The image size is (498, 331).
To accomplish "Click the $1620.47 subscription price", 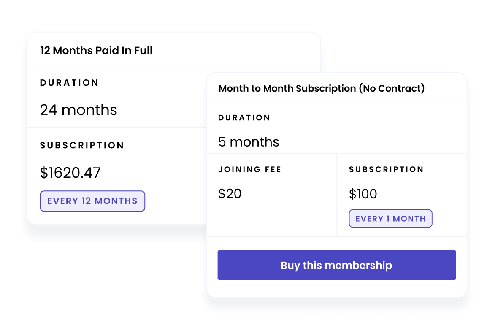I will pyautogui.click(x=70, y=173).
